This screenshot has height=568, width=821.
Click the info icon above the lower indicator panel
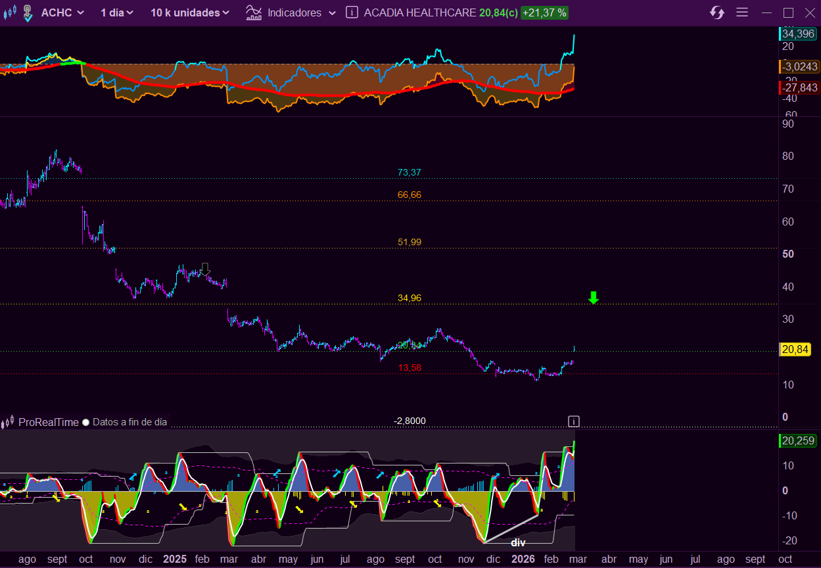pos(574,421)
